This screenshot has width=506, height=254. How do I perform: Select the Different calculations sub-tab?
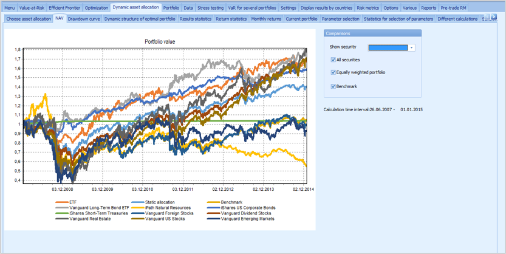coord(457,19)
